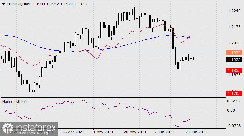Viewport: 244px width, 136px height.
Task: Select the last candlestick on the chart
Action: pyautogui.click(x=194, y=59)
